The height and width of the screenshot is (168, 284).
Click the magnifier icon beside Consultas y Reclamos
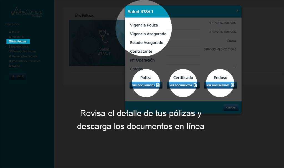click(10, 61)
